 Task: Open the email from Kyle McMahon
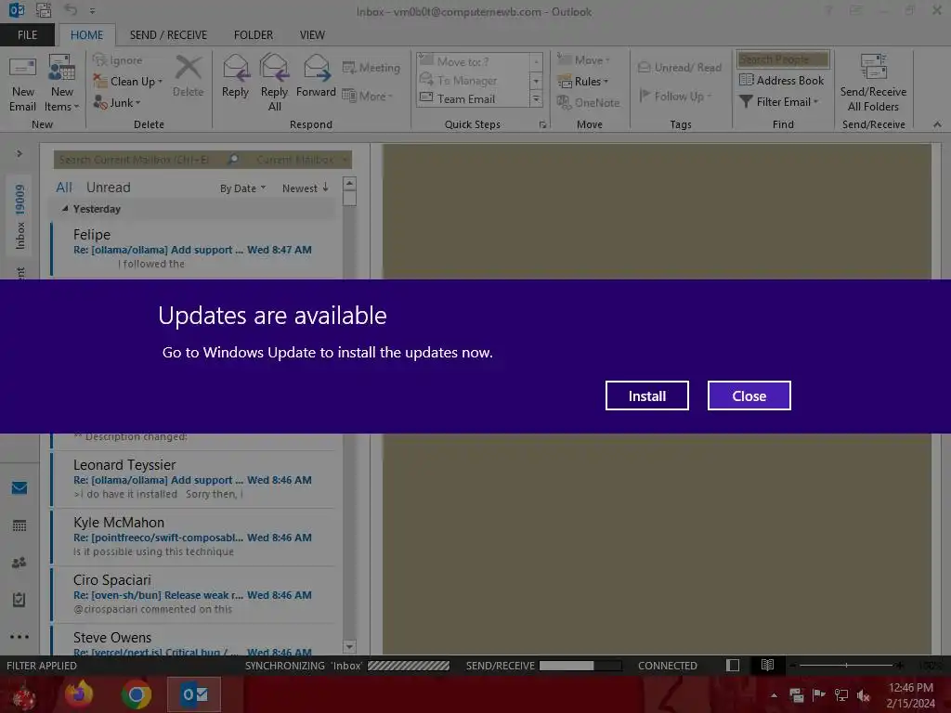click(194, 537)
